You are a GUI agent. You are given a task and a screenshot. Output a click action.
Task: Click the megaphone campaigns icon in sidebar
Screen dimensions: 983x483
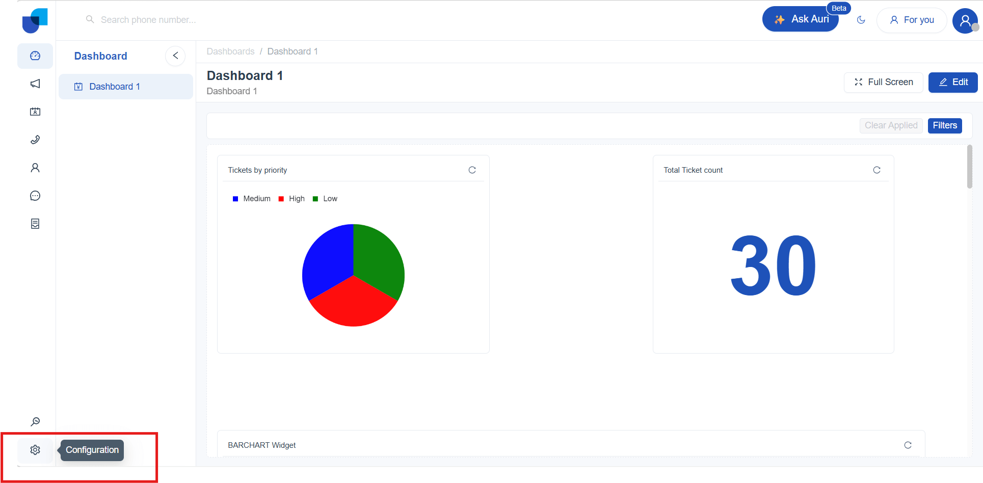[x=35, y=84]
